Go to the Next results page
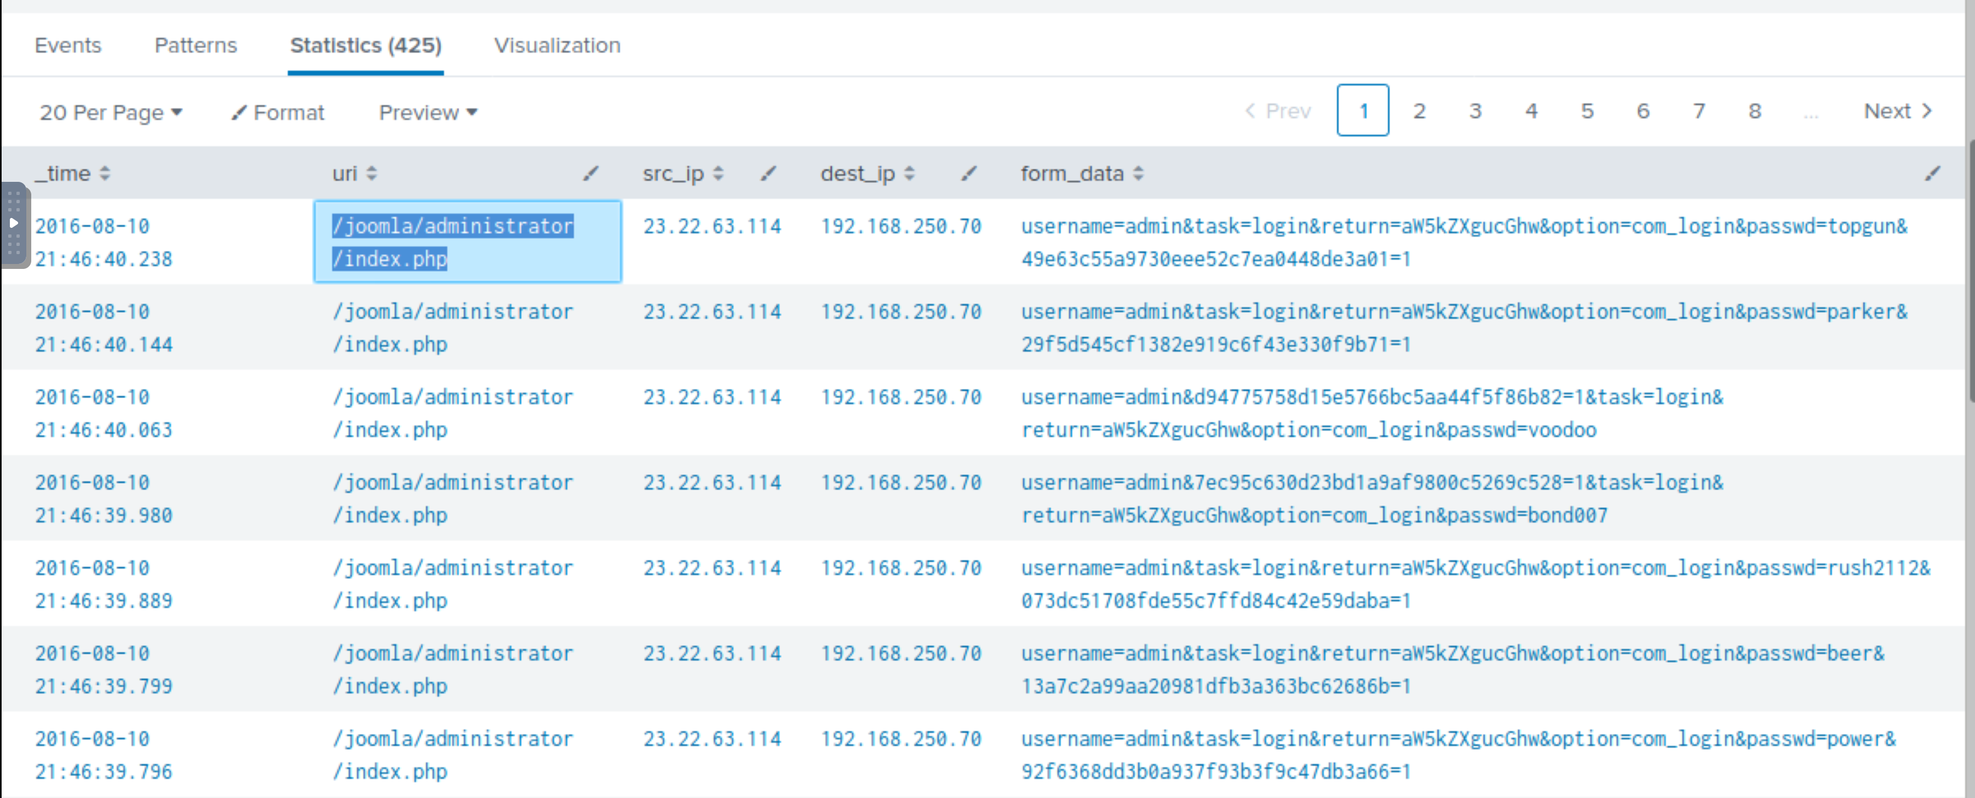This screenshot has height=798, width=1975. tap(1897, 111)
